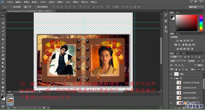Toggle the propagate frame 1 checkbox
Image resolution: width=205 pixels, height=110 pixels.
[x=195, y=65]
